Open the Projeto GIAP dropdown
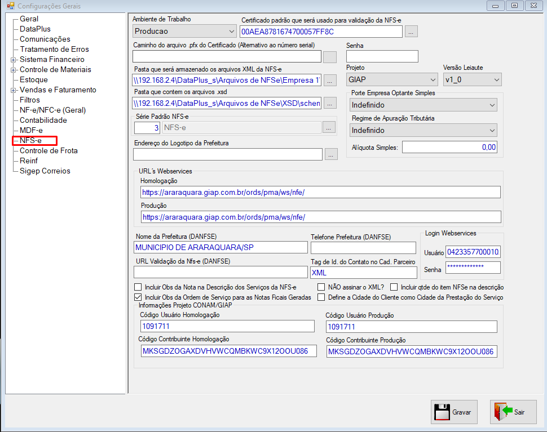 (x=392, y=80)
